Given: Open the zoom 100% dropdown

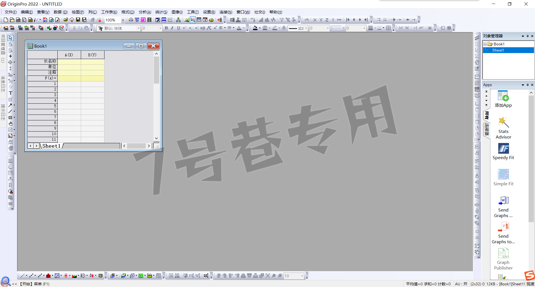Looking at the screenshot, I should [123, 20].
